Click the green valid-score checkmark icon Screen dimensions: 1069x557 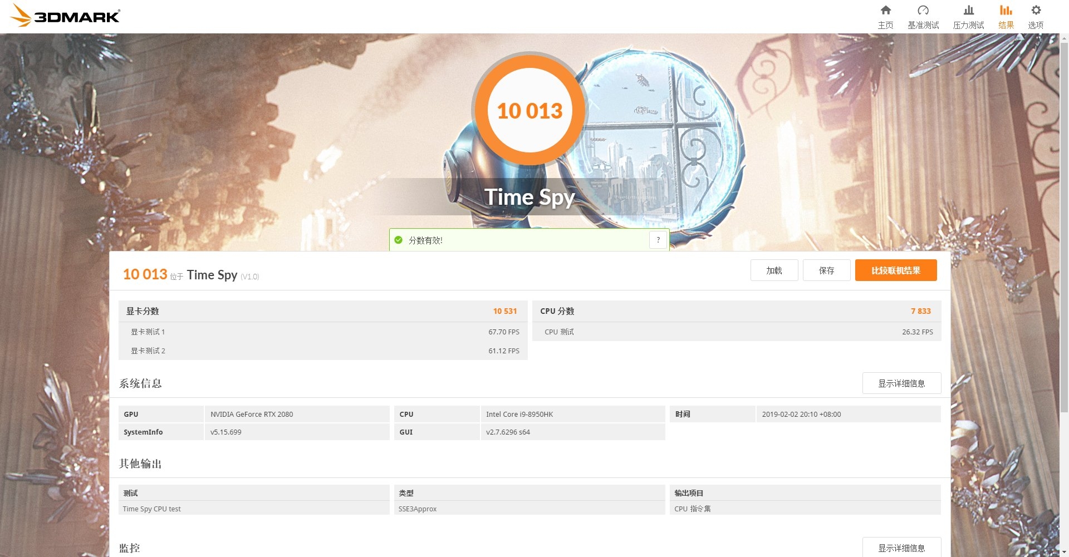398,240
